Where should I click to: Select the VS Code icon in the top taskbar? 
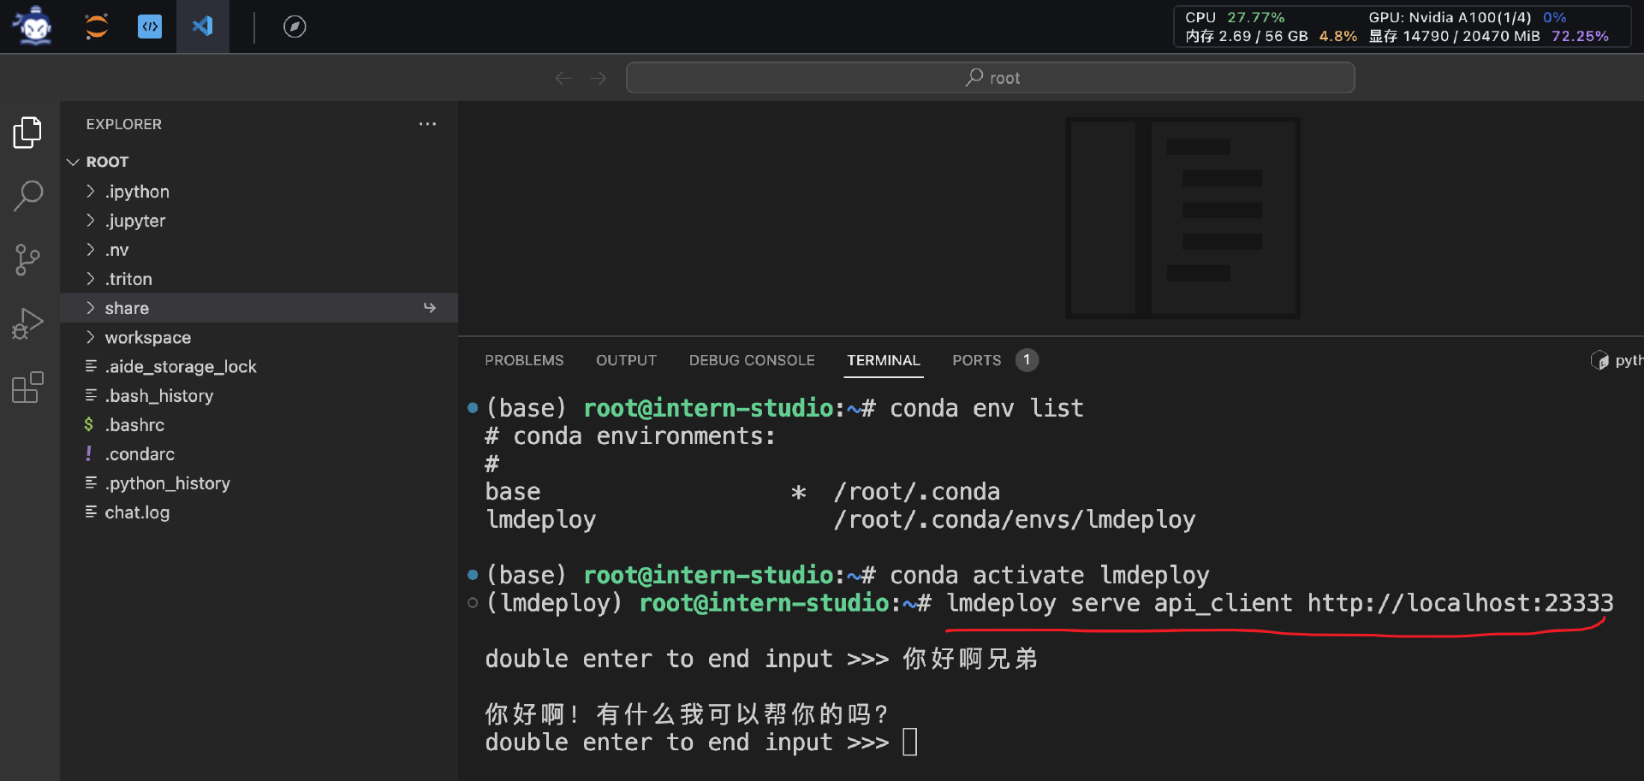point(202,27)
